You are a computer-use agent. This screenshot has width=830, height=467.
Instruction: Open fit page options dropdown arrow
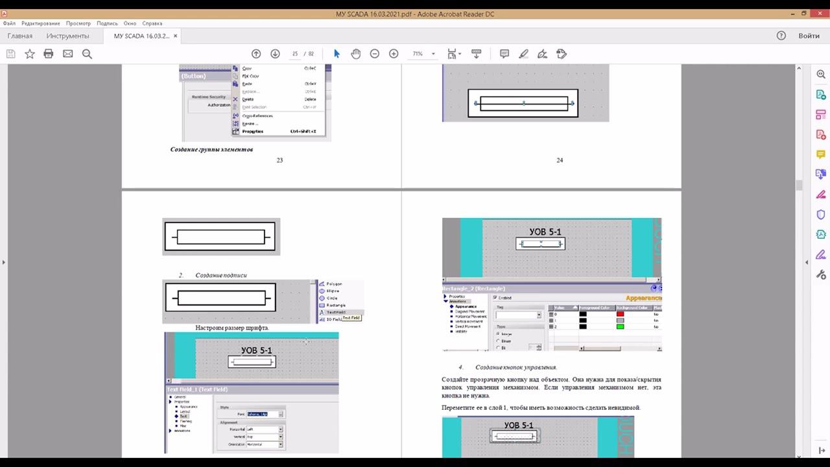coord(460,54)
